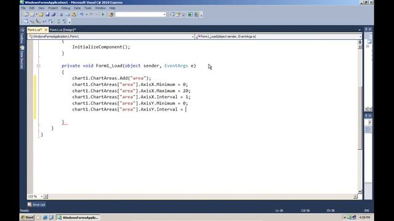Open the View menu

coord(41,8)
